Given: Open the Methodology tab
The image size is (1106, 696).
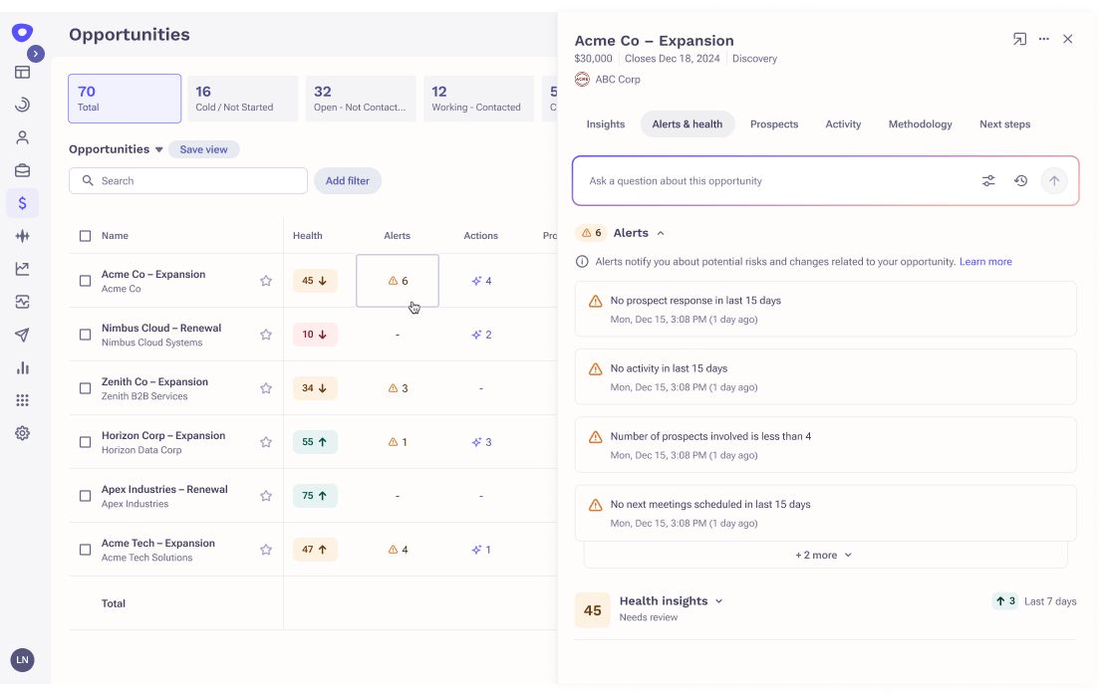Looking at the screenshot, I should pos(920,123).
